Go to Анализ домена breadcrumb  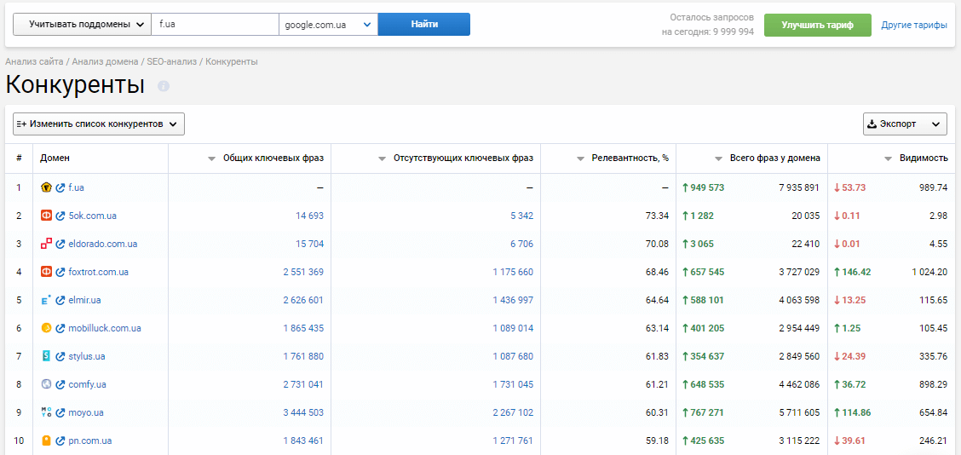pos(106,61)
